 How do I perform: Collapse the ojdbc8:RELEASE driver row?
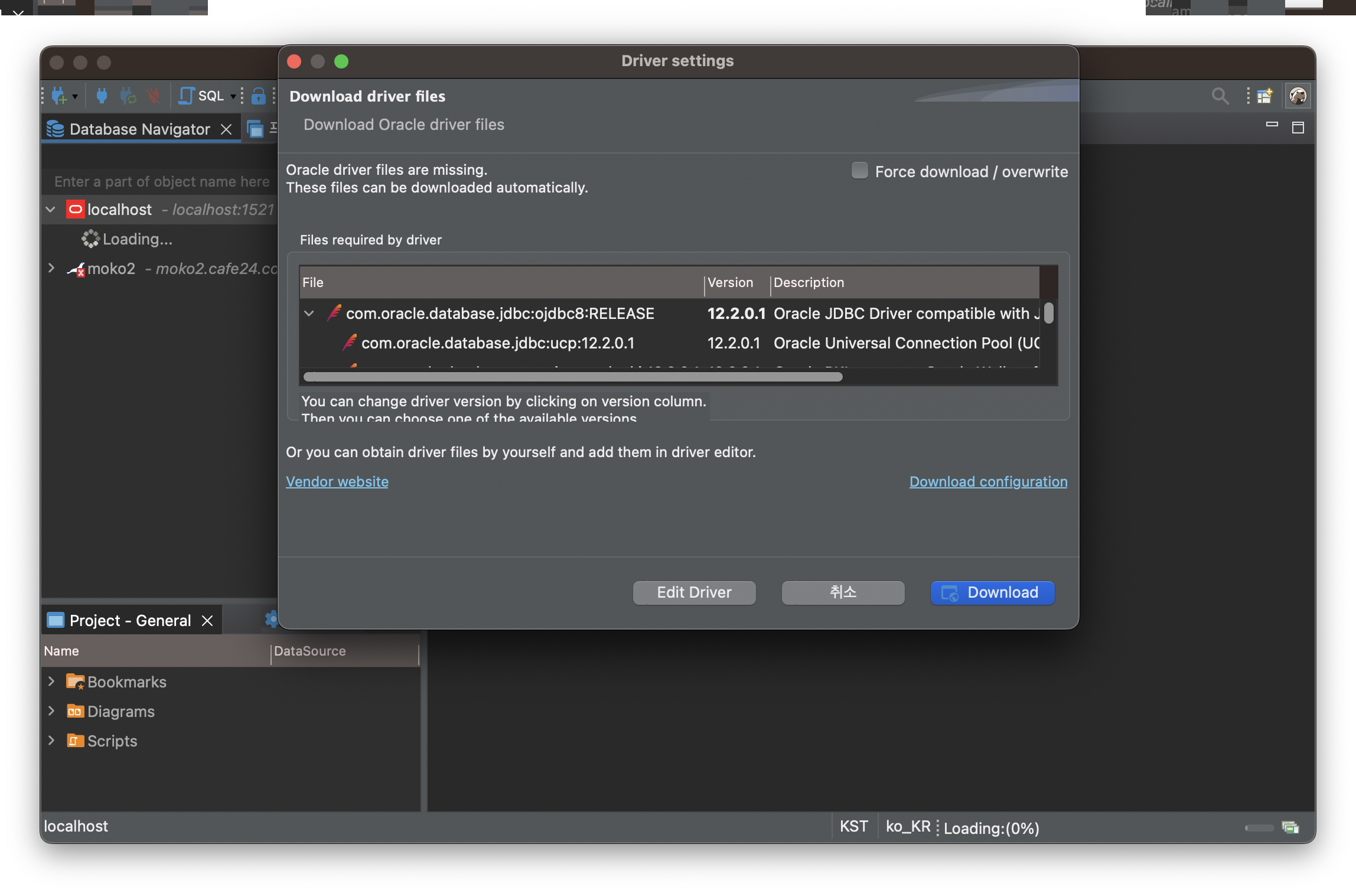tap(309, 314)
